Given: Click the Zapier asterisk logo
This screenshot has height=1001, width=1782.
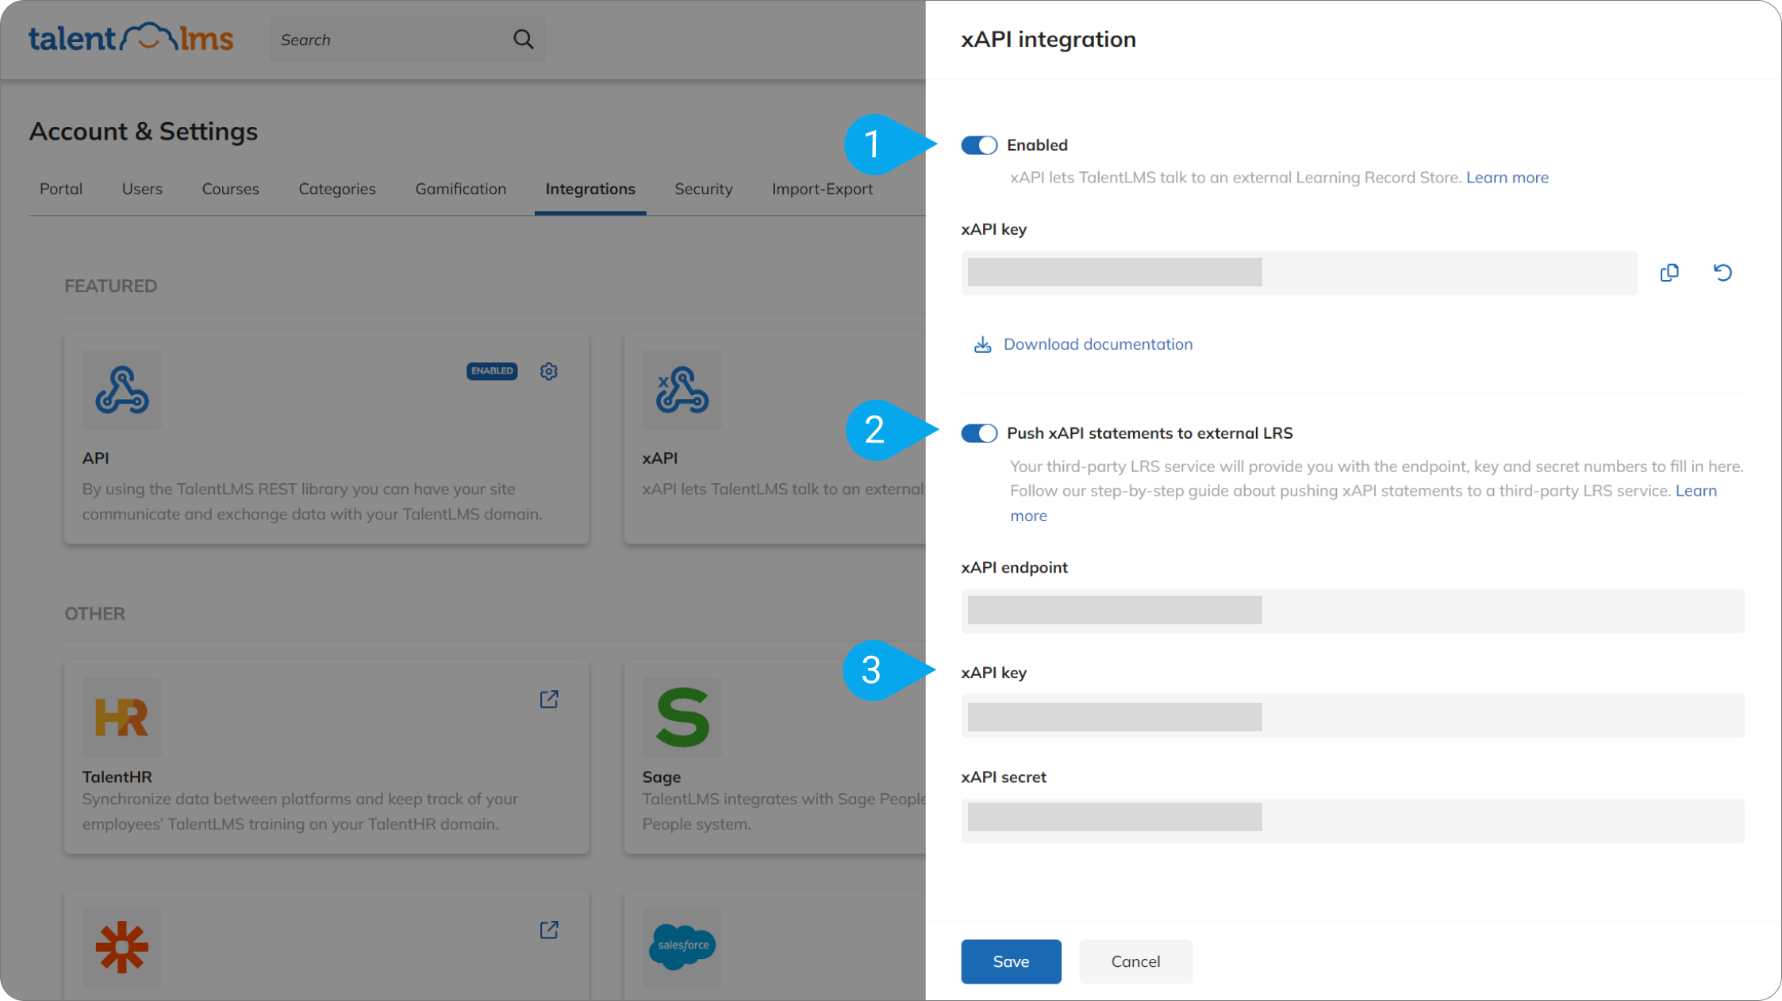Looking at the screenshot, I should coord(122,946).
